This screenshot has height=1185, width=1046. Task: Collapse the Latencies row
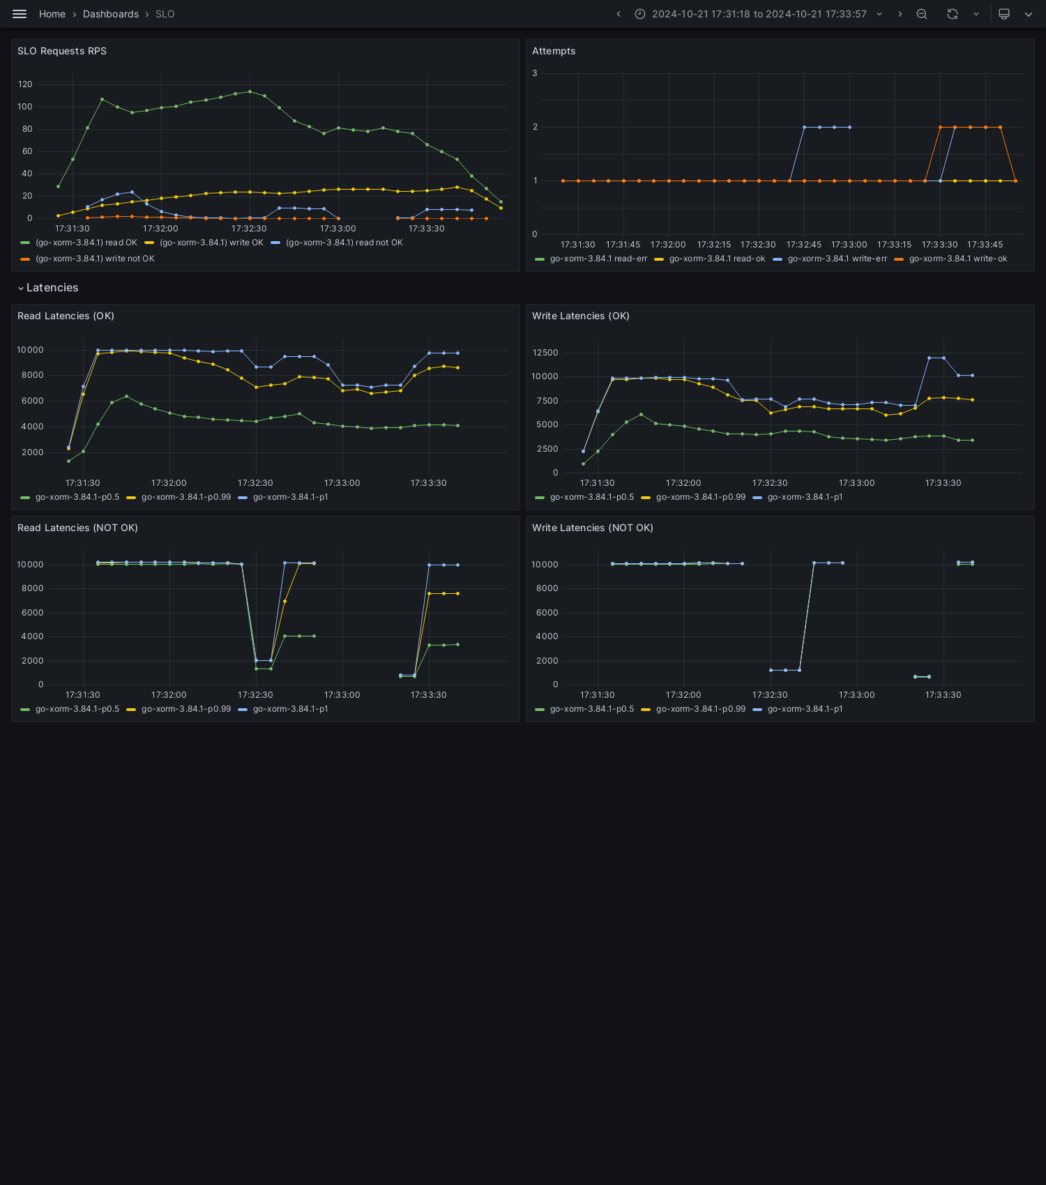[47, 288]
